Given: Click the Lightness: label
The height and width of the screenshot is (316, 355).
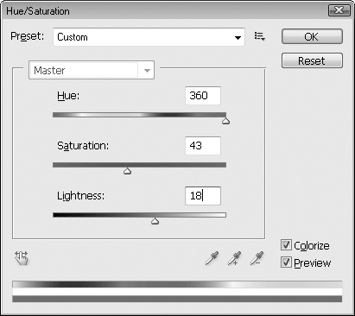Looking at the screenshot, I should pyautogui.click(x=80, y=196).
